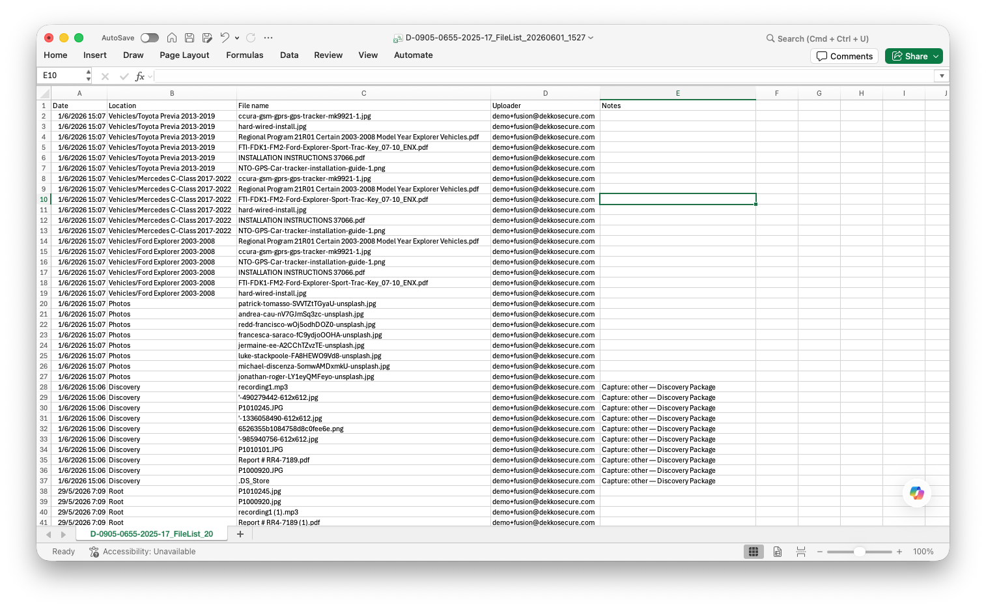Image resolution: width=986 pixels, height=609 pixels.
Task: Switch to Page Break Preview in the status bar
Action: pyautogui.click(x=801, y=552)
